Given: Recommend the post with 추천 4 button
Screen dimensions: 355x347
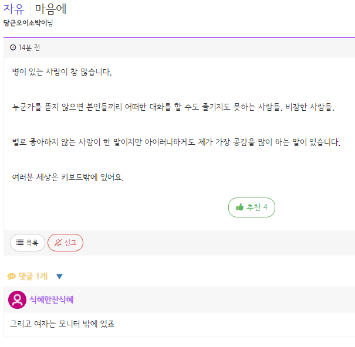Looking at the screenshot, I should (x=252, y=207).
